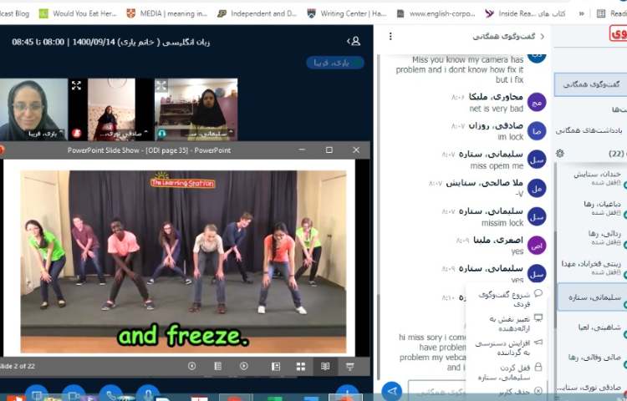The height and width of the screenshot is (401, 627).
Task: Open 'Independent and D...' bookmark
Action: point(257,13)
